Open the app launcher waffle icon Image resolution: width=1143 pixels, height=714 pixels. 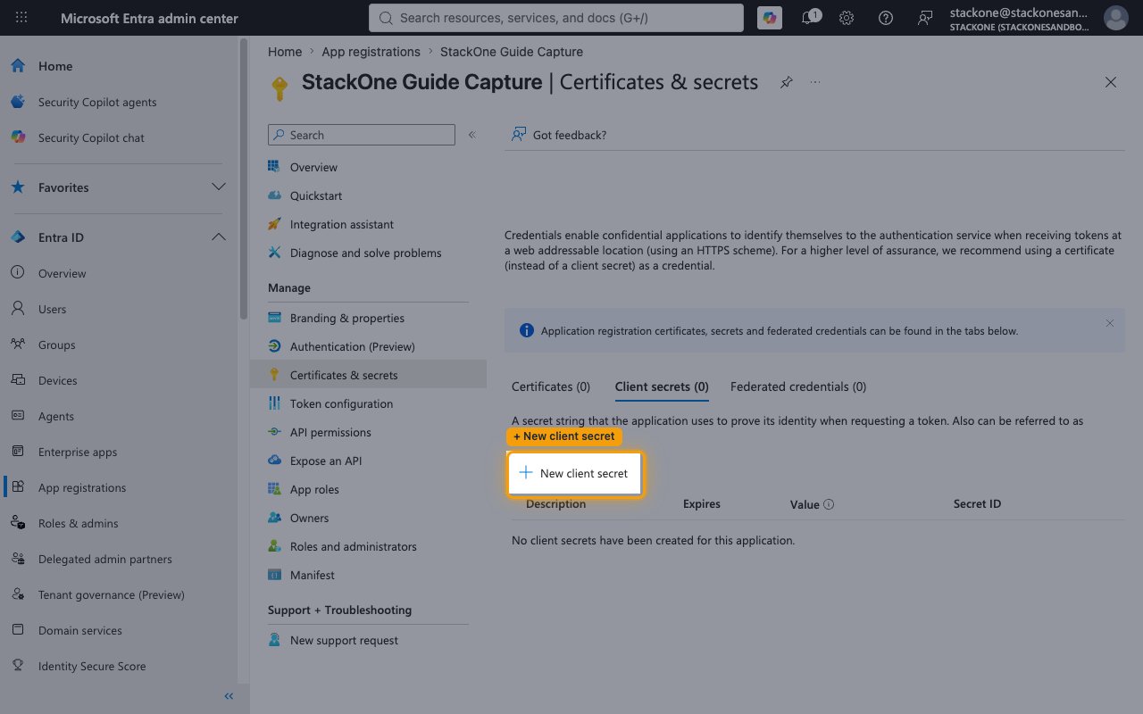pyautogui.click(x=21, y=18)
